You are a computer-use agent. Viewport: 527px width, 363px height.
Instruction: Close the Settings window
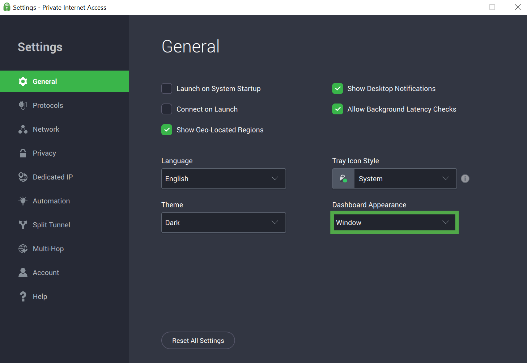518,7
